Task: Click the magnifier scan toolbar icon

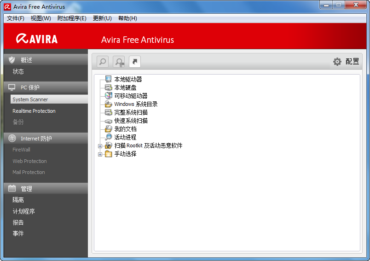Action: pyautogui.click(x=103, y=62)
